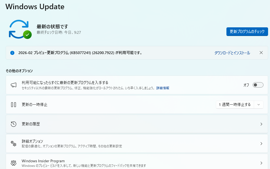The image size is (270, 169).
Task: Expand the pause duration dropdown arrow
Action: pos(259,105)
